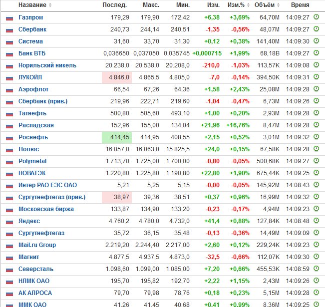Click the clock icon in Северсталь row
The image size is (325, 307).
[317, 269]
